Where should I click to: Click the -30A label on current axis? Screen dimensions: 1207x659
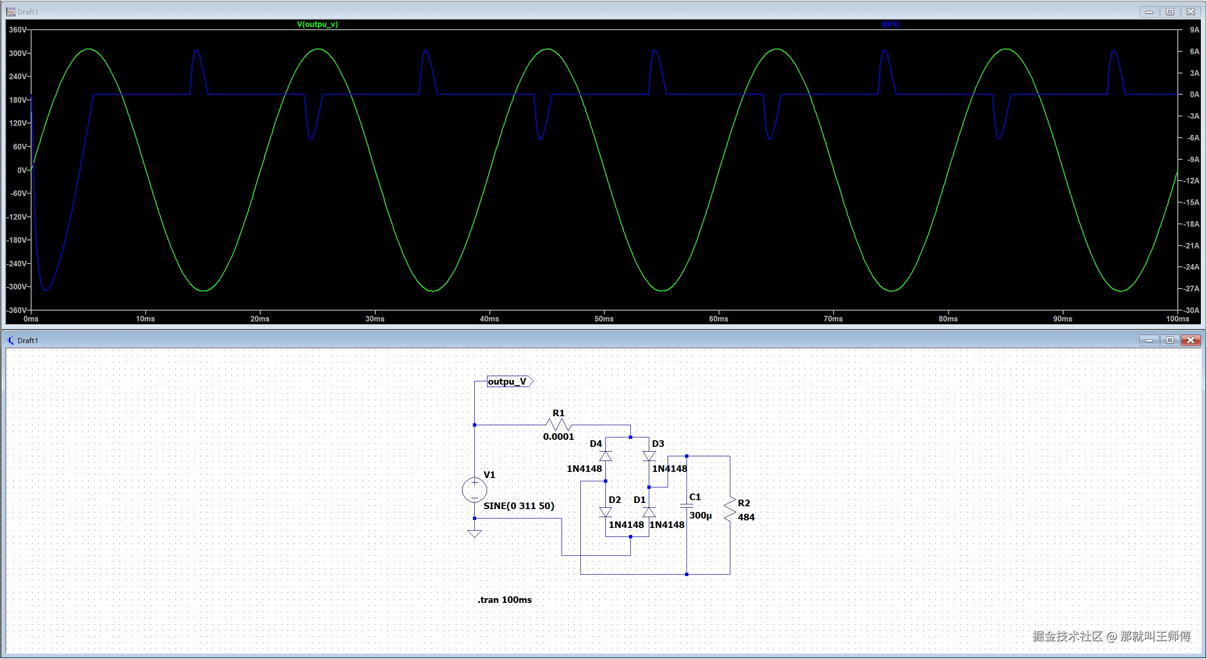point(1191,310)
